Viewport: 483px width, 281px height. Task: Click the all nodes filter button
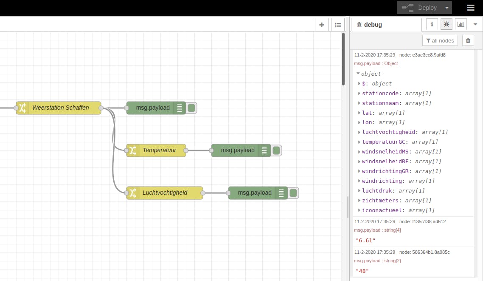pos(440,40)
